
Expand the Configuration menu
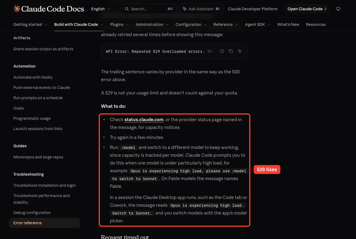click(191, 24)
